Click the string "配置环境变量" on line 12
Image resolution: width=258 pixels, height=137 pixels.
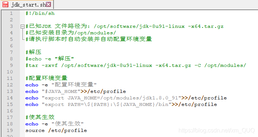click(74, 85)
